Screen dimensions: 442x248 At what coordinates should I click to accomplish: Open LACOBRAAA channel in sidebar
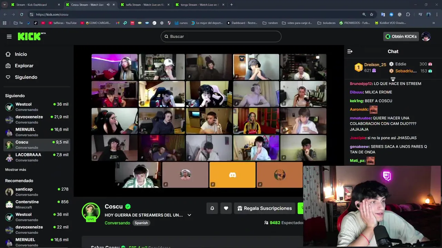coord(37,157)
